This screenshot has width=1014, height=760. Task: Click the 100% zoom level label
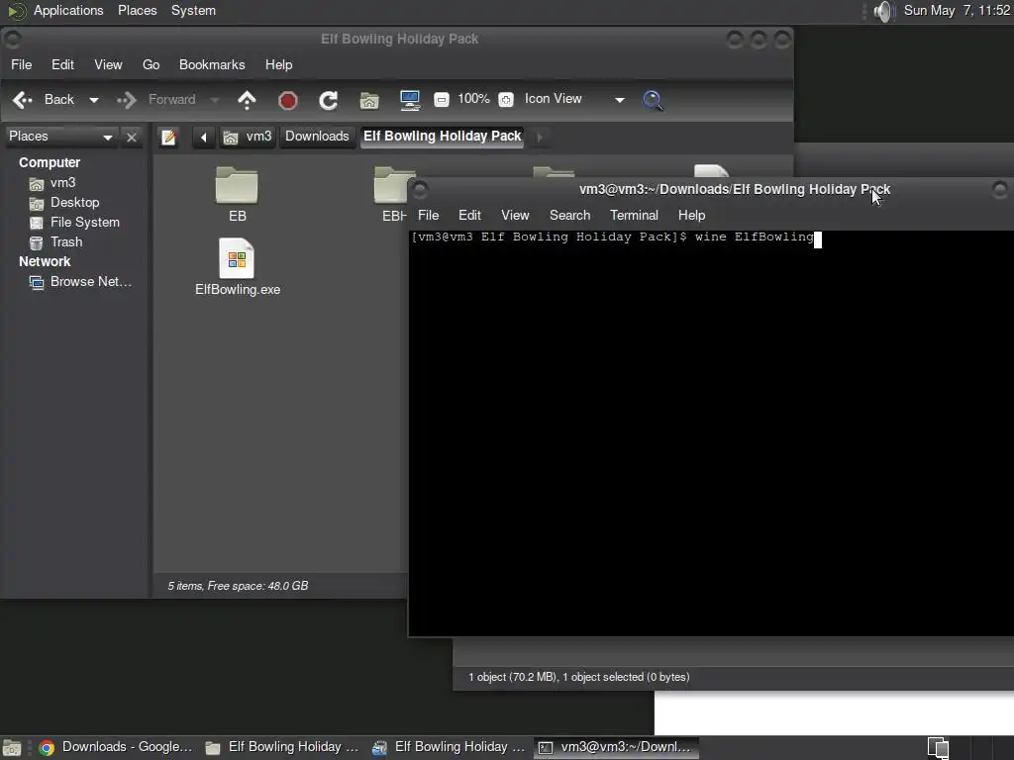[x=473, y=99]
